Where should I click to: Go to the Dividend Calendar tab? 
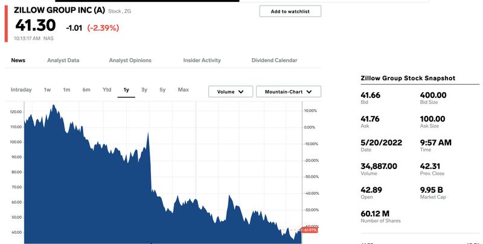[275, 60]
